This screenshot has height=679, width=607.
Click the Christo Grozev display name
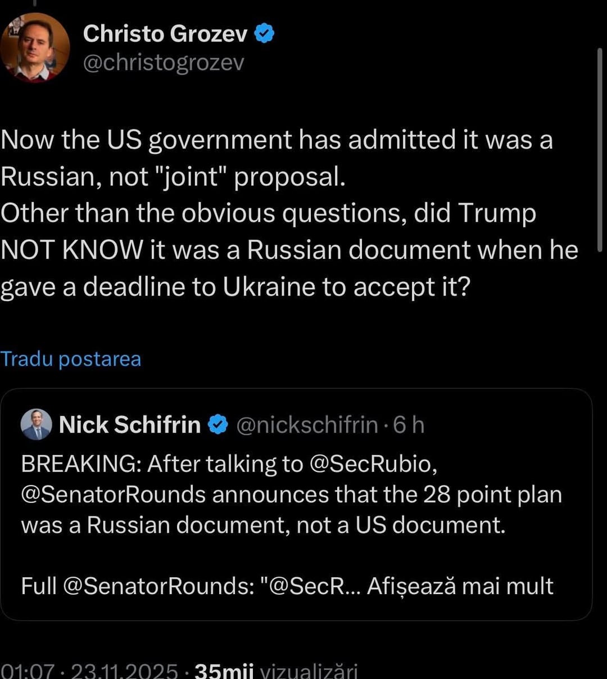coord(165,34)
